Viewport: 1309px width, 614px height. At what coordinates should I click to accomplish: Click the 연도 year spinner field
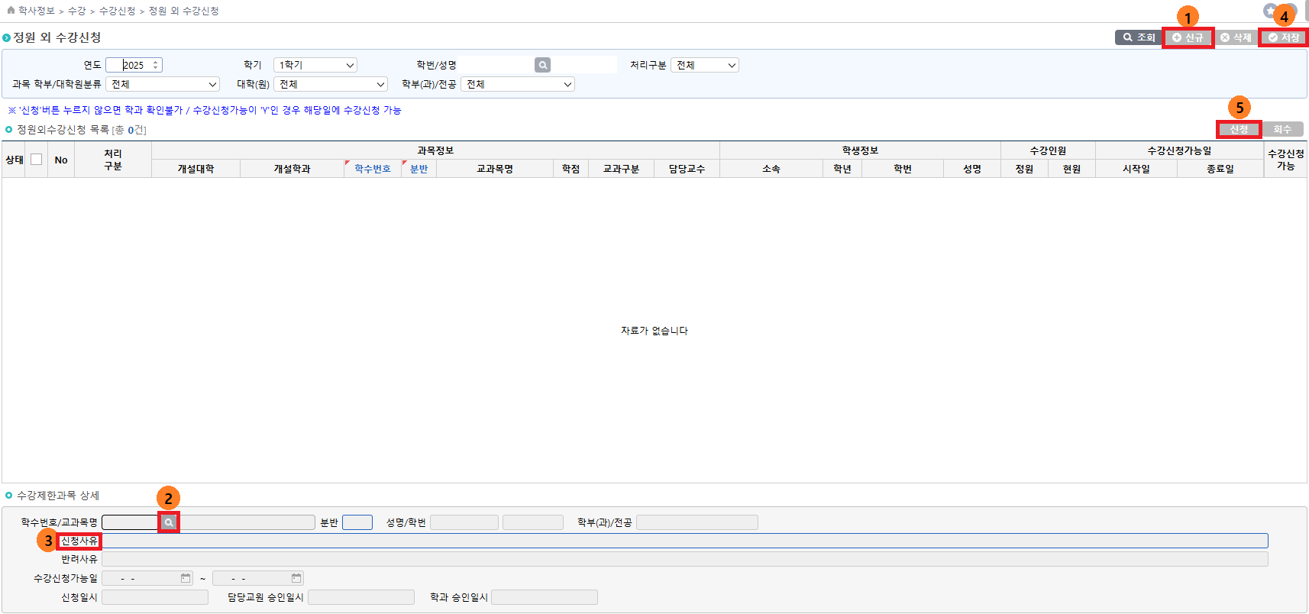pos(134,66)
